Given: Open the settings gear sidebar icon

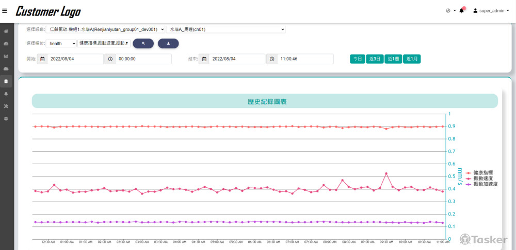Looking at the screenshot, I should click(x=6, y=118).
